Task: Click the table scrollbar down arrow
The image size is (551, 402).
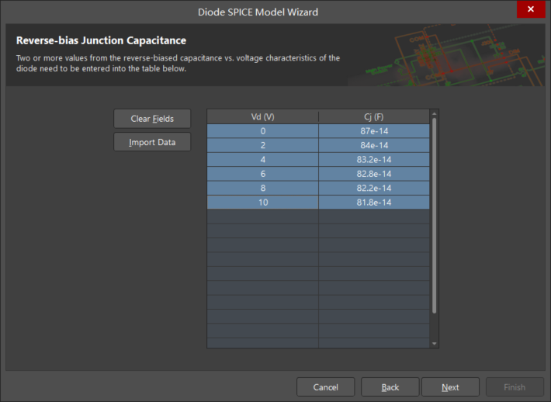Action: click(435, 343)
